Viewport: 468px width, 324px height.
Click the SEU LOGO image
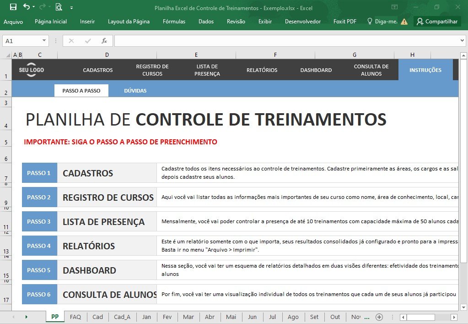click(x=32, y=70)
